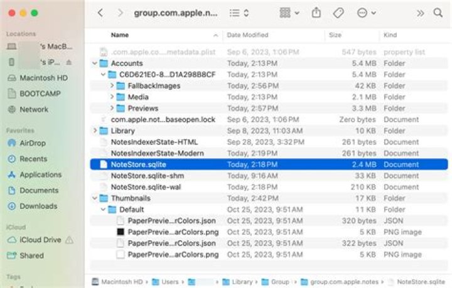Jump to Users in path bar
The height and width of the screenshot is (288, 452).
click(x=166, y=282)
